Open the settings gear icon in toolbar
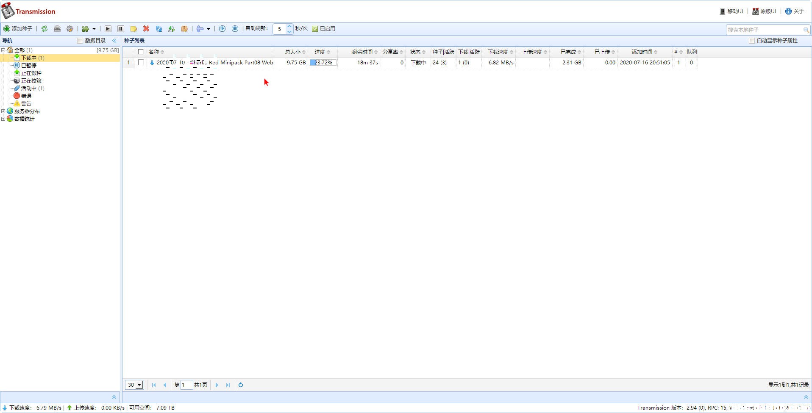 [70, 29]
